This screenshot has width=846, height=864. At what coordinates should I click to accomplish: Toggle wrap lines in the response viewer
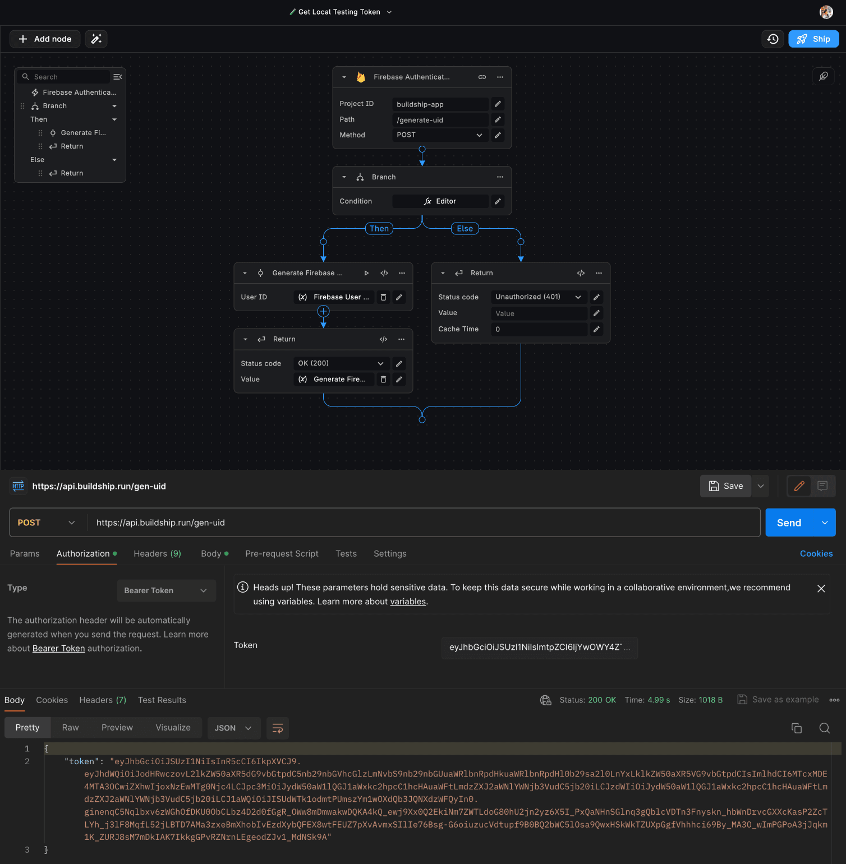click(277, 728)
